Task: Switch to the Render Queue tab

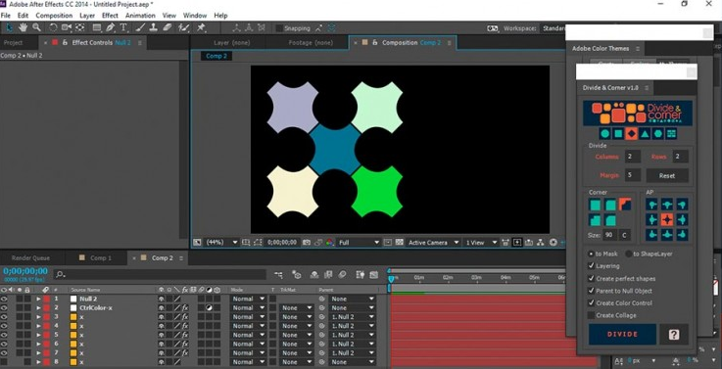Action: click(x=30, y=258)
